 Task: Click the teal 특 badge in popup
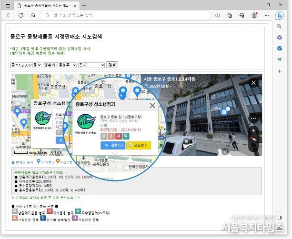(126, 136)
